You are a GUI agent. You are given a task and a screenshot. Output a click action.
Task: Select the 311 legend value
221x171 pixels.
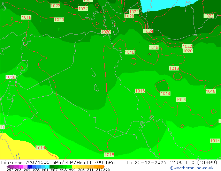click(x=90, y=170)
